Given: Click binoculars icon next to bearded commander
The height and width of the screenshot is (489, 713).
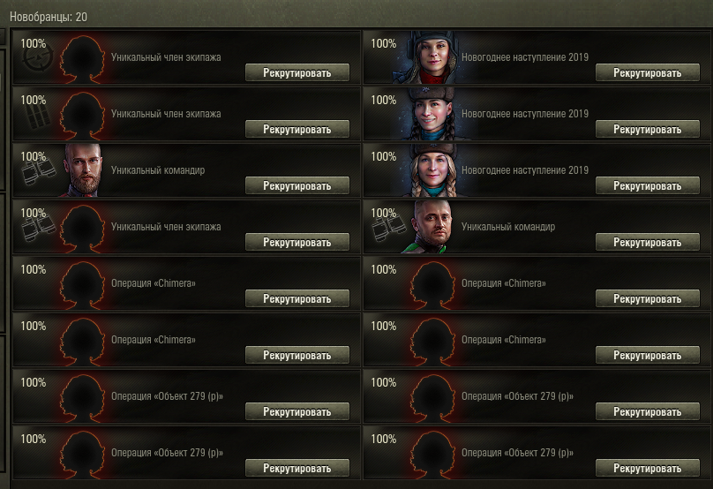Looking at the screenshot, I should click(39, 173).
